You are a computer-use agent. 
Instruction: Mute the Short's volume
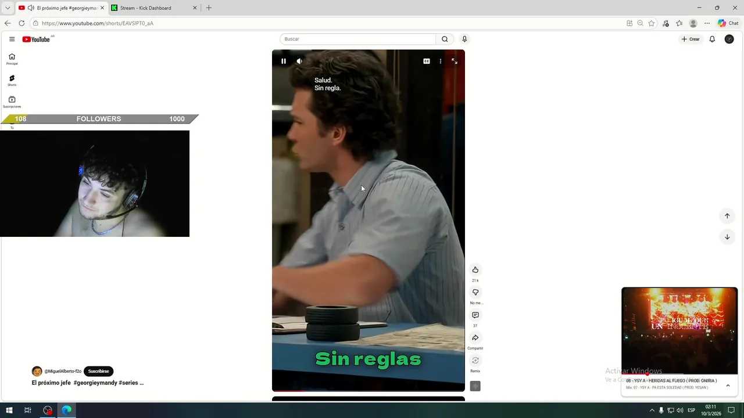(x=299, y=61)
